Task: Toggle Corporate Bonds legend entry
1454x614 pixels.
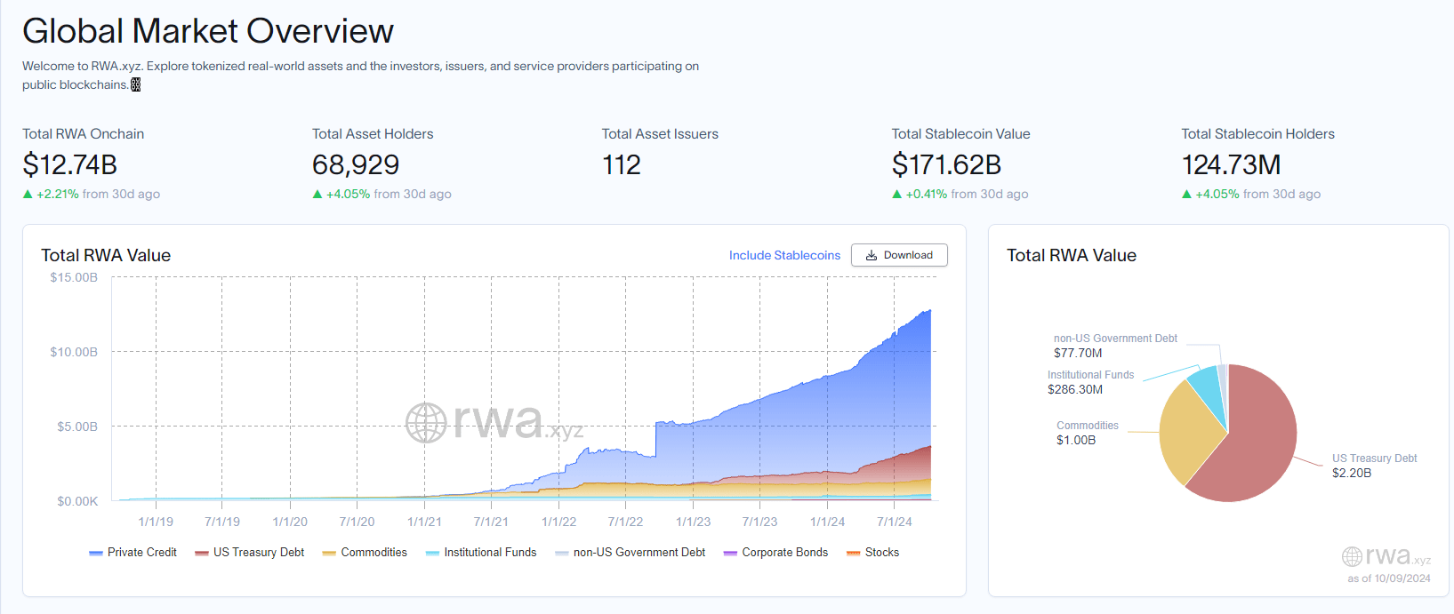Action: click(x=775, y=553)
